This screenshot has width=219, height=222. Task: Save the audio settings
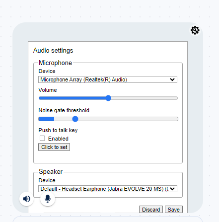(174, 210)
